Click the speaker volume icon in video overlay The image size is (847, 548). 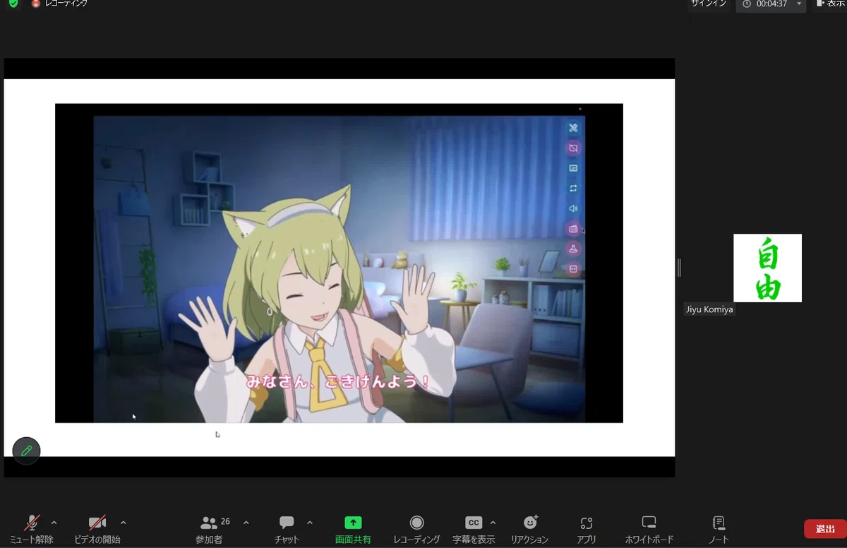573,208
